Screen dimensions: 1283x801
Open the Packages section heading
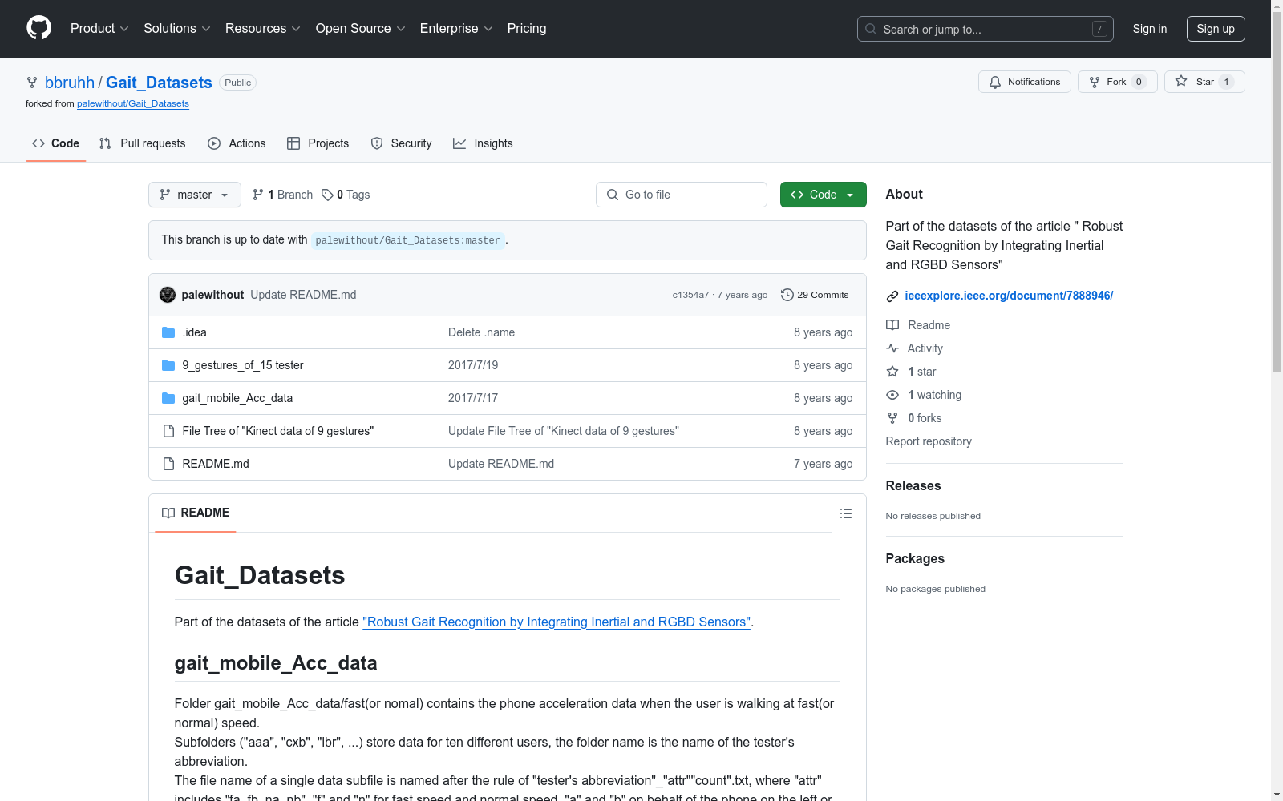[915, 558]
